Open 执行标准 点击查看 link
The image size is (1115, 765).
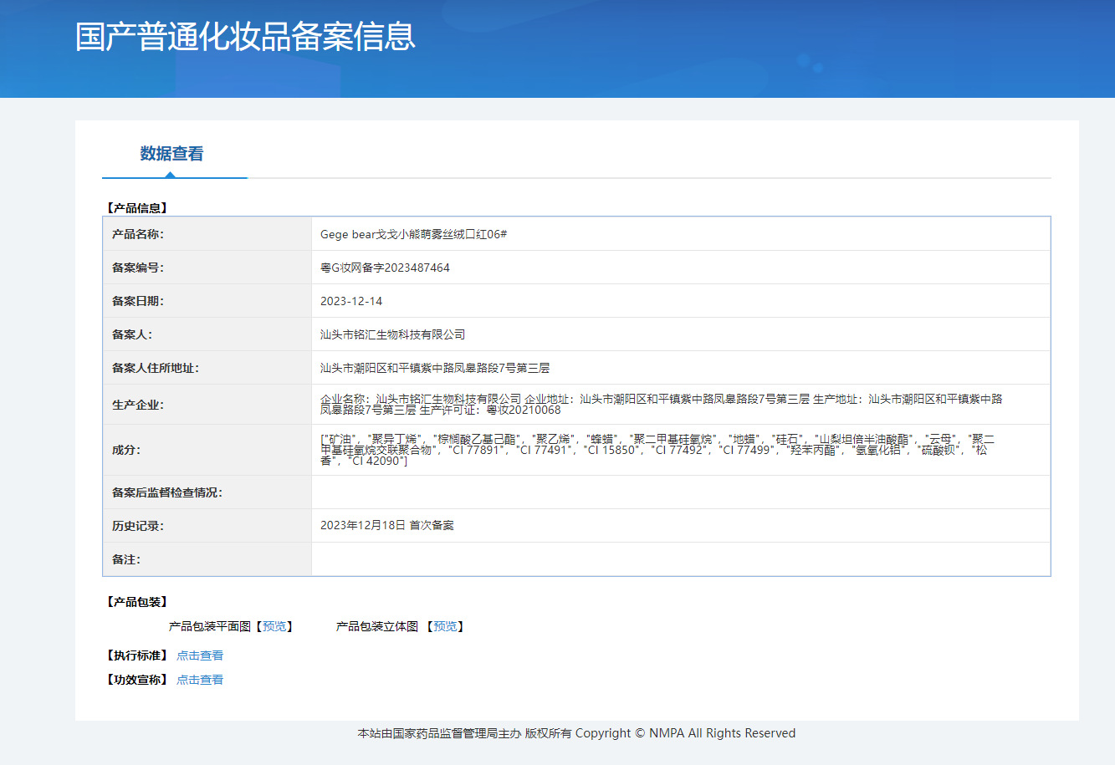(200, 655)
